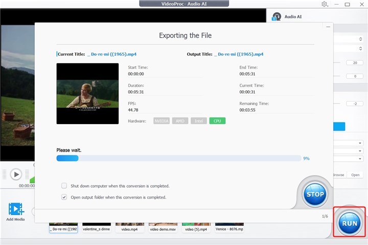Click the value field showing 20
This screenshot has height=245, width=368.
point(355,63)
